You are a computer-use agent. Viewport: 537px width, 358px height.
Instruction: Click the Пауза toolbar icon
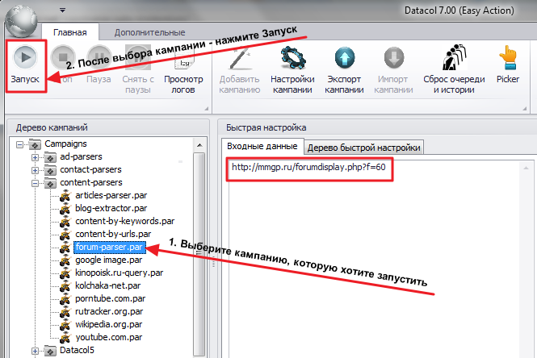tap(99, 57)
